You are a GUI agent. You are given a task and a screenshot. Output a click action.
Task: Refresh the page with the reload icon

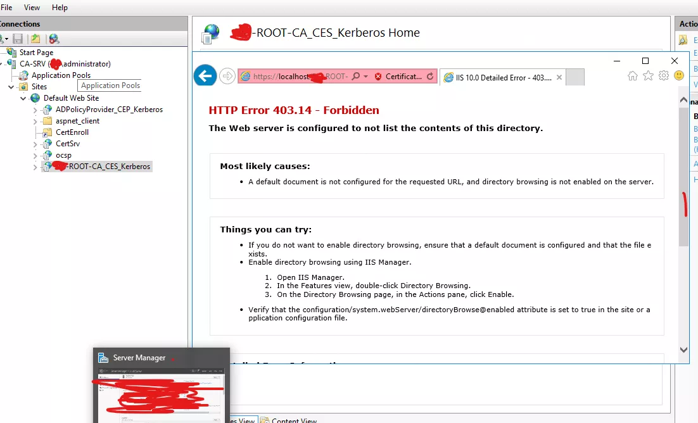tap(430, 77)
